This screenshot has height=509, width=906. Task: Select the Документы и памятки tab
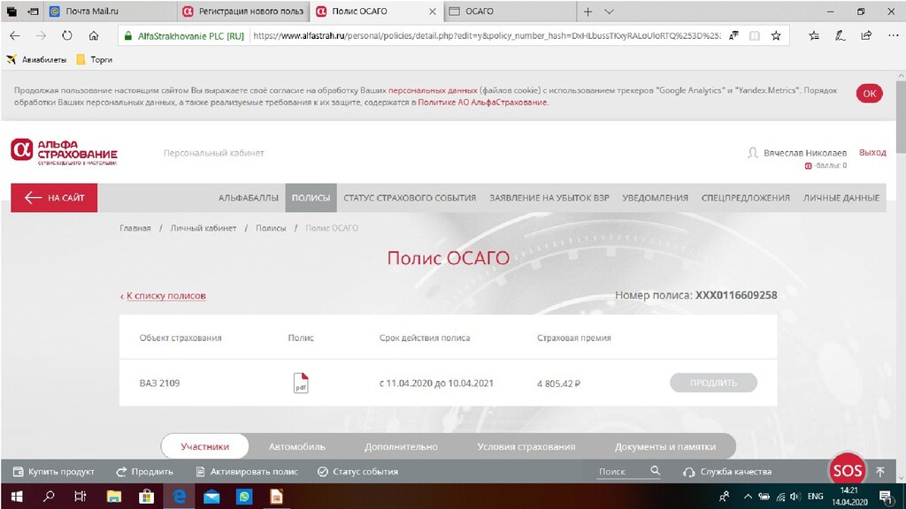pos(665,446)
